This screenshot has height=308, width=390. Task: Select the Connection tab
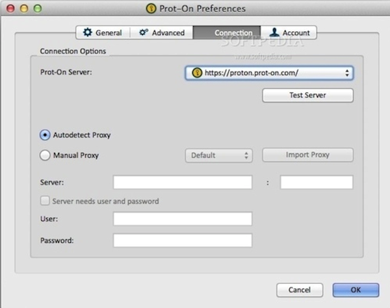pos(227,32)
